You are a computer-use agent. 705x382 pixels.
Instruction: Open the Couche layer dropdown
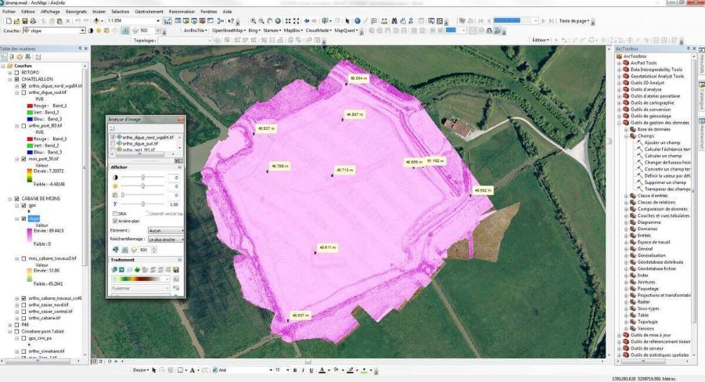[82, 31]
